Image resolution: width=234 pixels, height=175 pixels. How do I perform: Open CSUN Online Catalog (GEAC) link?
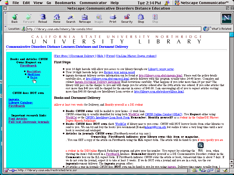pyautogui.click(x=164, y=114)
